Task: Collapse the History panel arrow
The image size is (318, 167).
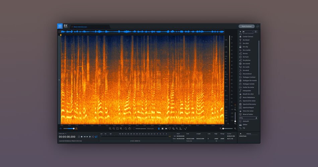Action: tap(241, 134)
